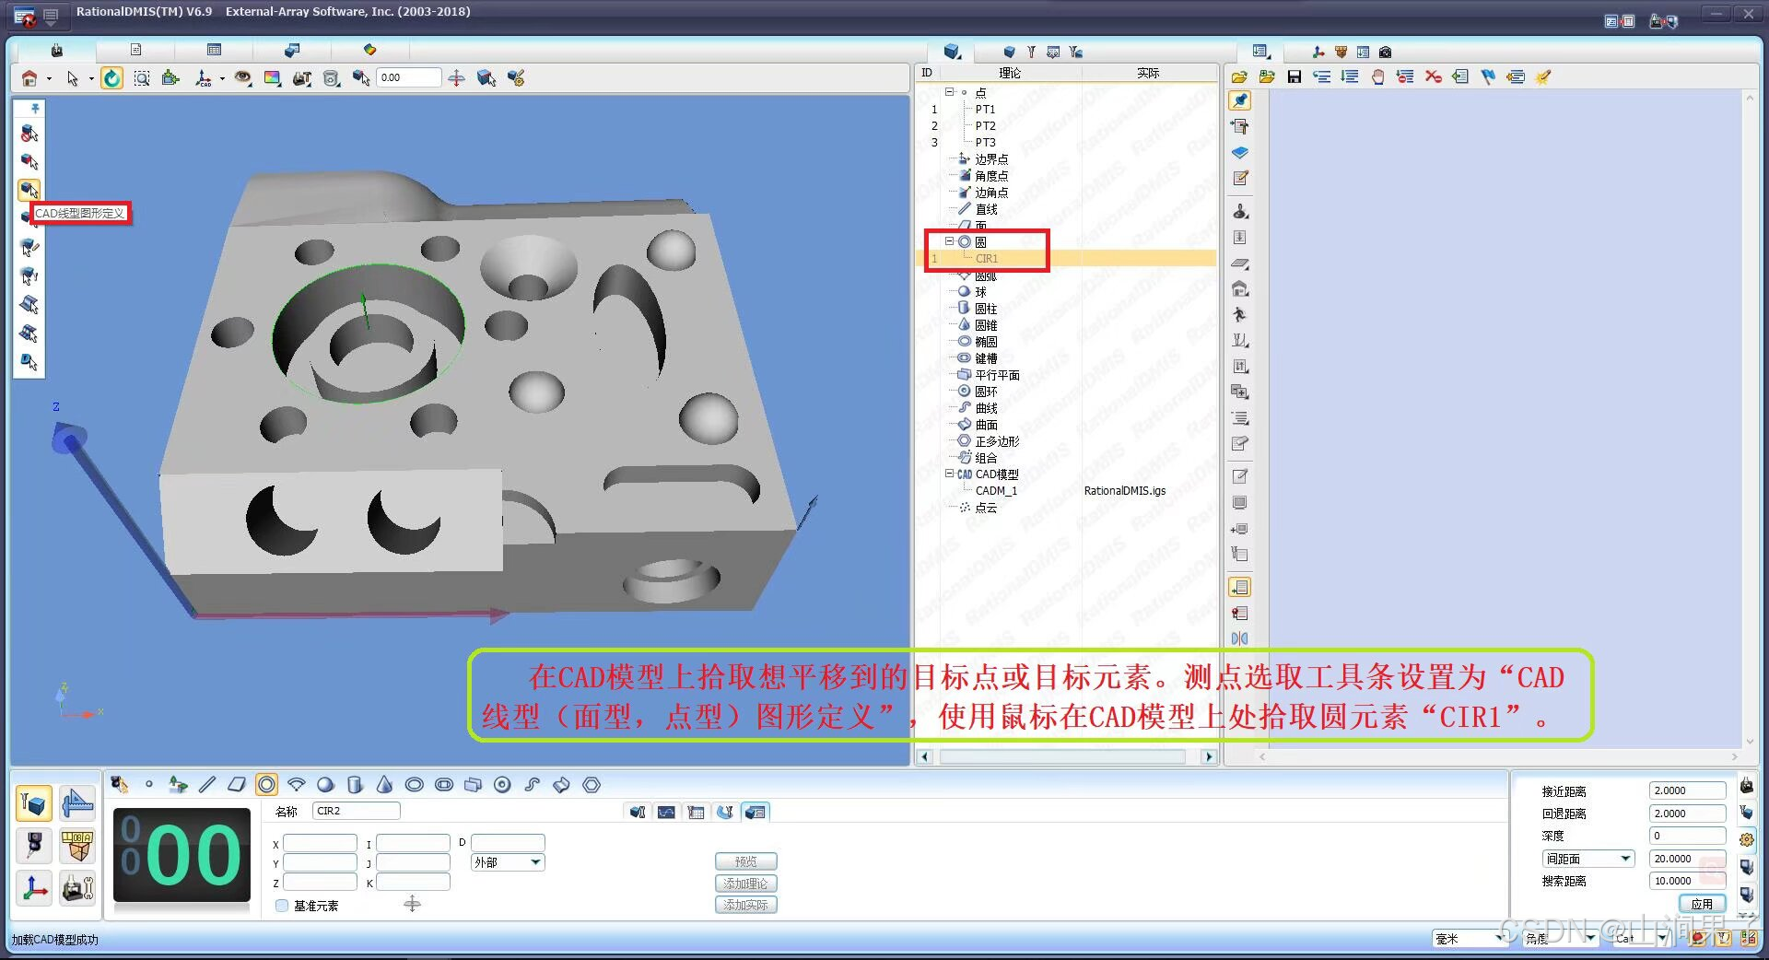Click the scissors delete icon above tree panel
This screenshot has width=1769, height=960.
pos(1433,76)
